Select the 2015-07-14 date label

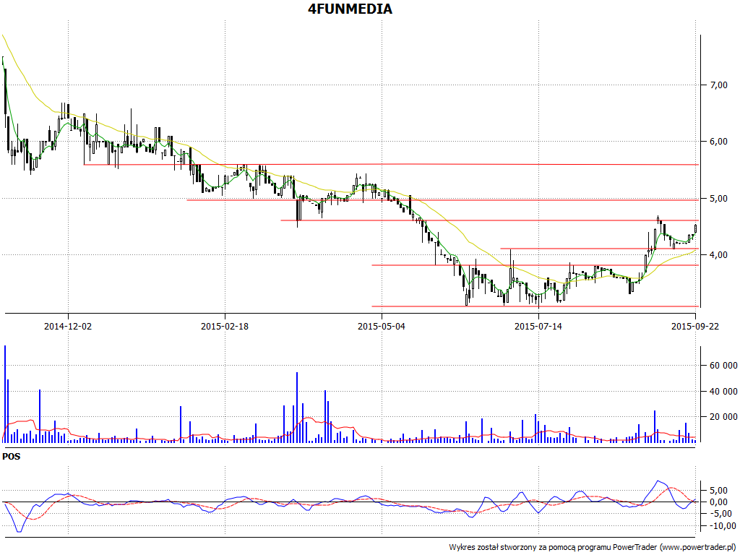(x=538, y=326)
